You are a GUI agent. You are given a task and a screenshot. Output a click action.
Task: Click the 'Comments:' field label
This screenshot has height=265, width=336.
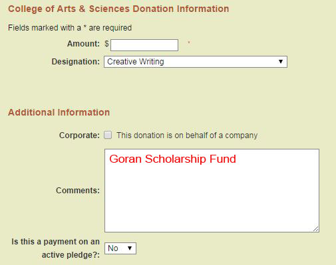tap(78, 191)
